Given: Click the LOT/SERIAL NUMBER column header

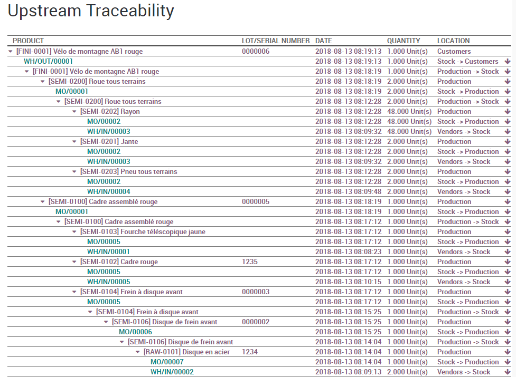Looking at the screenshot, I should [276, 41].
